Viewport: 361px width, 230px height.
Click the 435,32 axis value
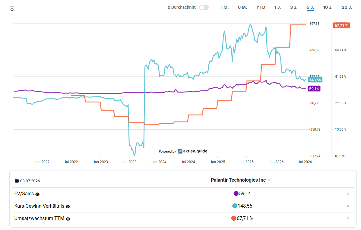tap(315, 50)
